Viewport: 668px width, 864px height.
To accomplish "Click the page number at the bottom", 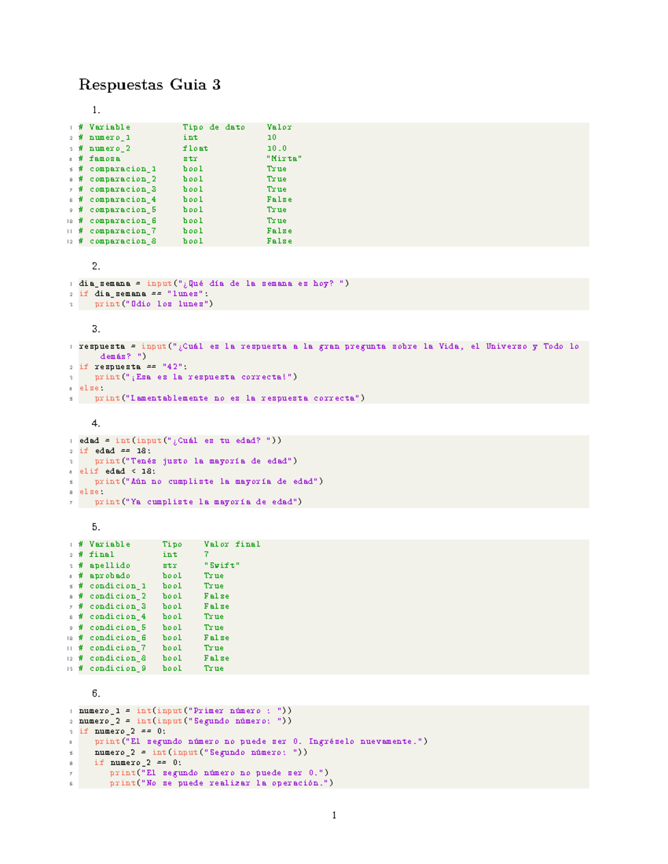I will tap(334, 816).
